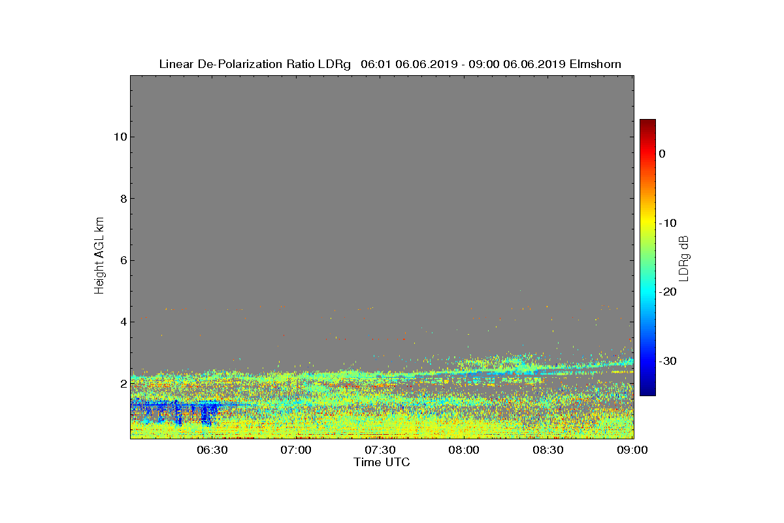The image size is (784, 523).
Task: Pick the dark blue bottom of colorbar
Action: pos(647,392)
